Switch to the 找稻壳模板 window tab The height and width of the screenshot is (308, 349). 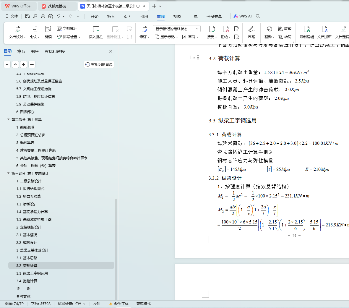(57, 6)
